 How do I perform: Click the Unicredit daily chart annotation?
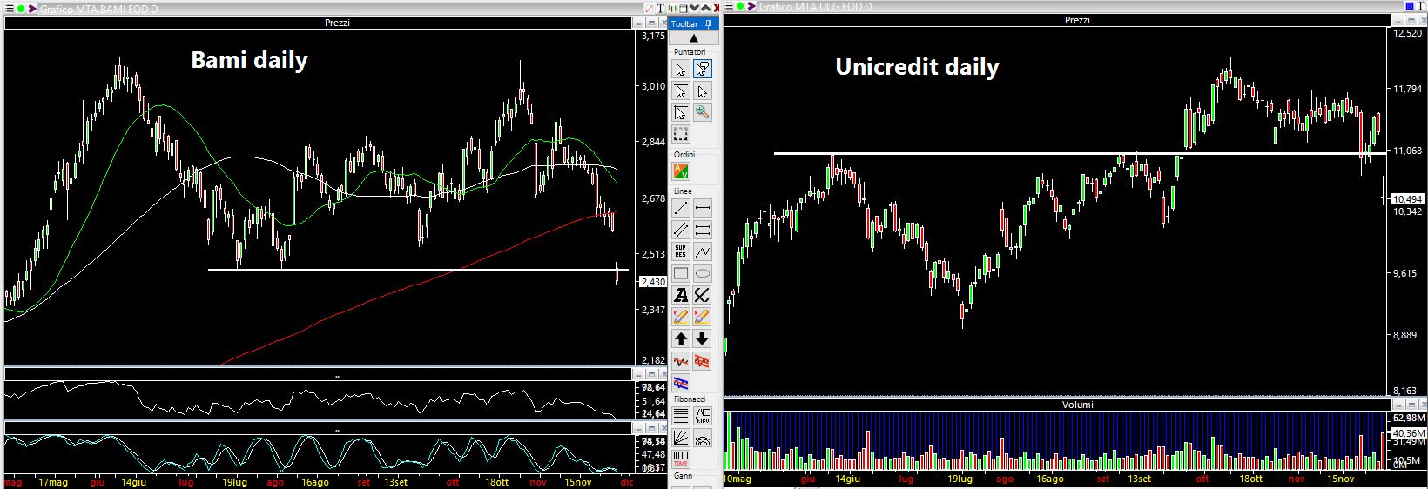(x=917, y=67)
